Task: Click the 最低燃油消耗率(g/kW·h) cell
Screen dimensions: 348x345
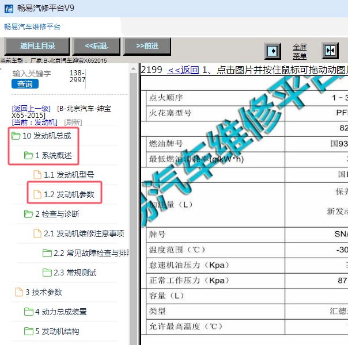Action: tap(215, 159)
